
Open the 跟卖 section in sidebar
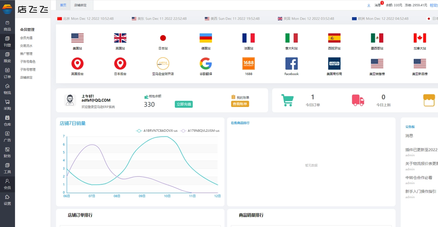[7, 57]
